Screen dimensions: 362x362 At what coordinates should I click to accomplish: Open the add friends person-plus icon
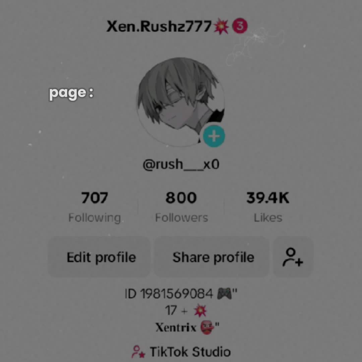[293, 257]
